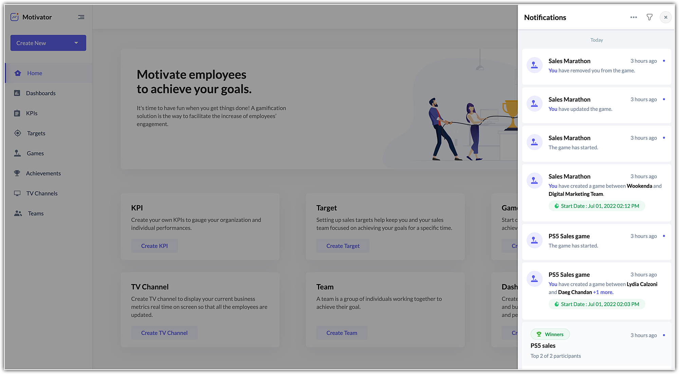
Task: Toggle unread dot on PS5 Sales game started notification
Action: pos(664,236)
